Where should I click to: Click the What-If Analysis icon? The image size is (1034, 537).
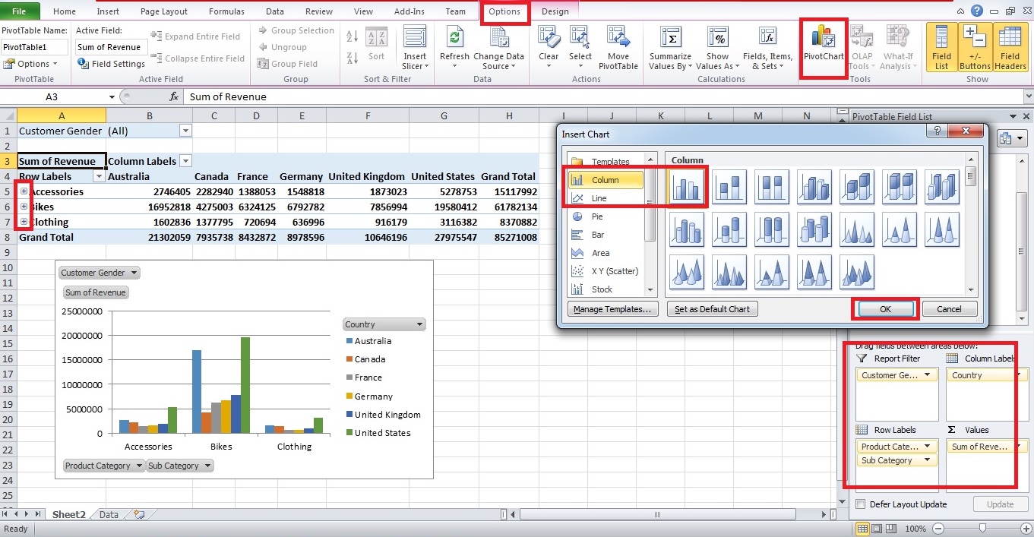898,46
